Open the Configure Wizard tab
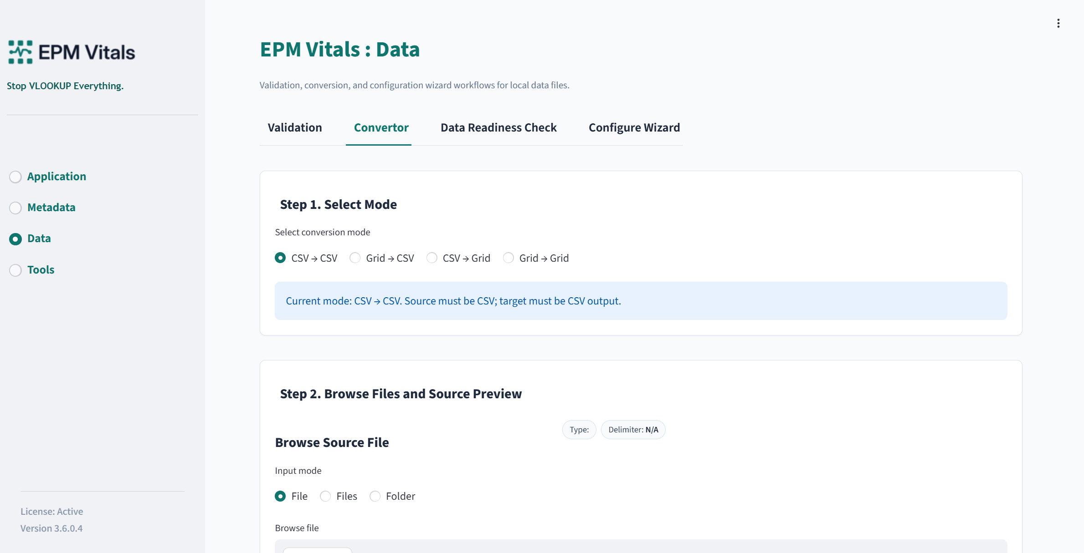Screen dimensions: 1084x553 (634, 127)
